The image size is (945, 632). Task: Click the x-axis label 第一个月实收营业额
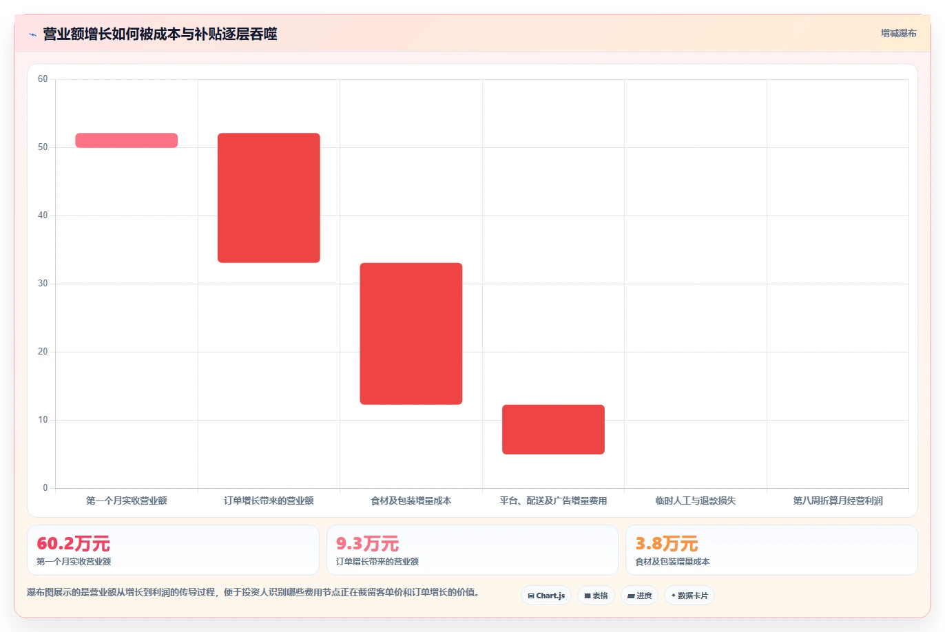point(127,501)
